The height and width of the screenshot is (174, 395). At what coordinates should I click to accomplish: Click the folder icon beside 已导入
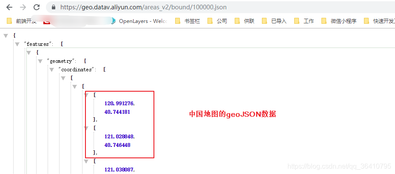click(x=264, y=21)
